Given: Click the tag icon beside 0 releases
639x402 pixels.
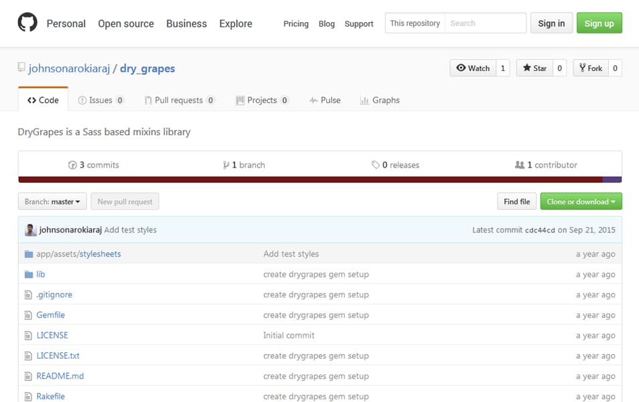Looking at the screenshot, I should click(375, 165).
